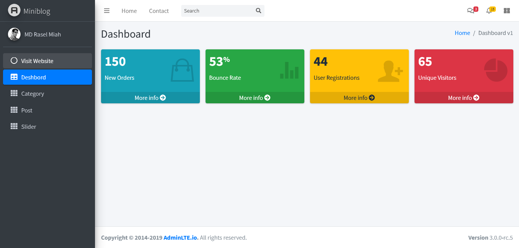Open the Contact menu item
Viewport: 519px width, 248px height.
pos(159,11)
